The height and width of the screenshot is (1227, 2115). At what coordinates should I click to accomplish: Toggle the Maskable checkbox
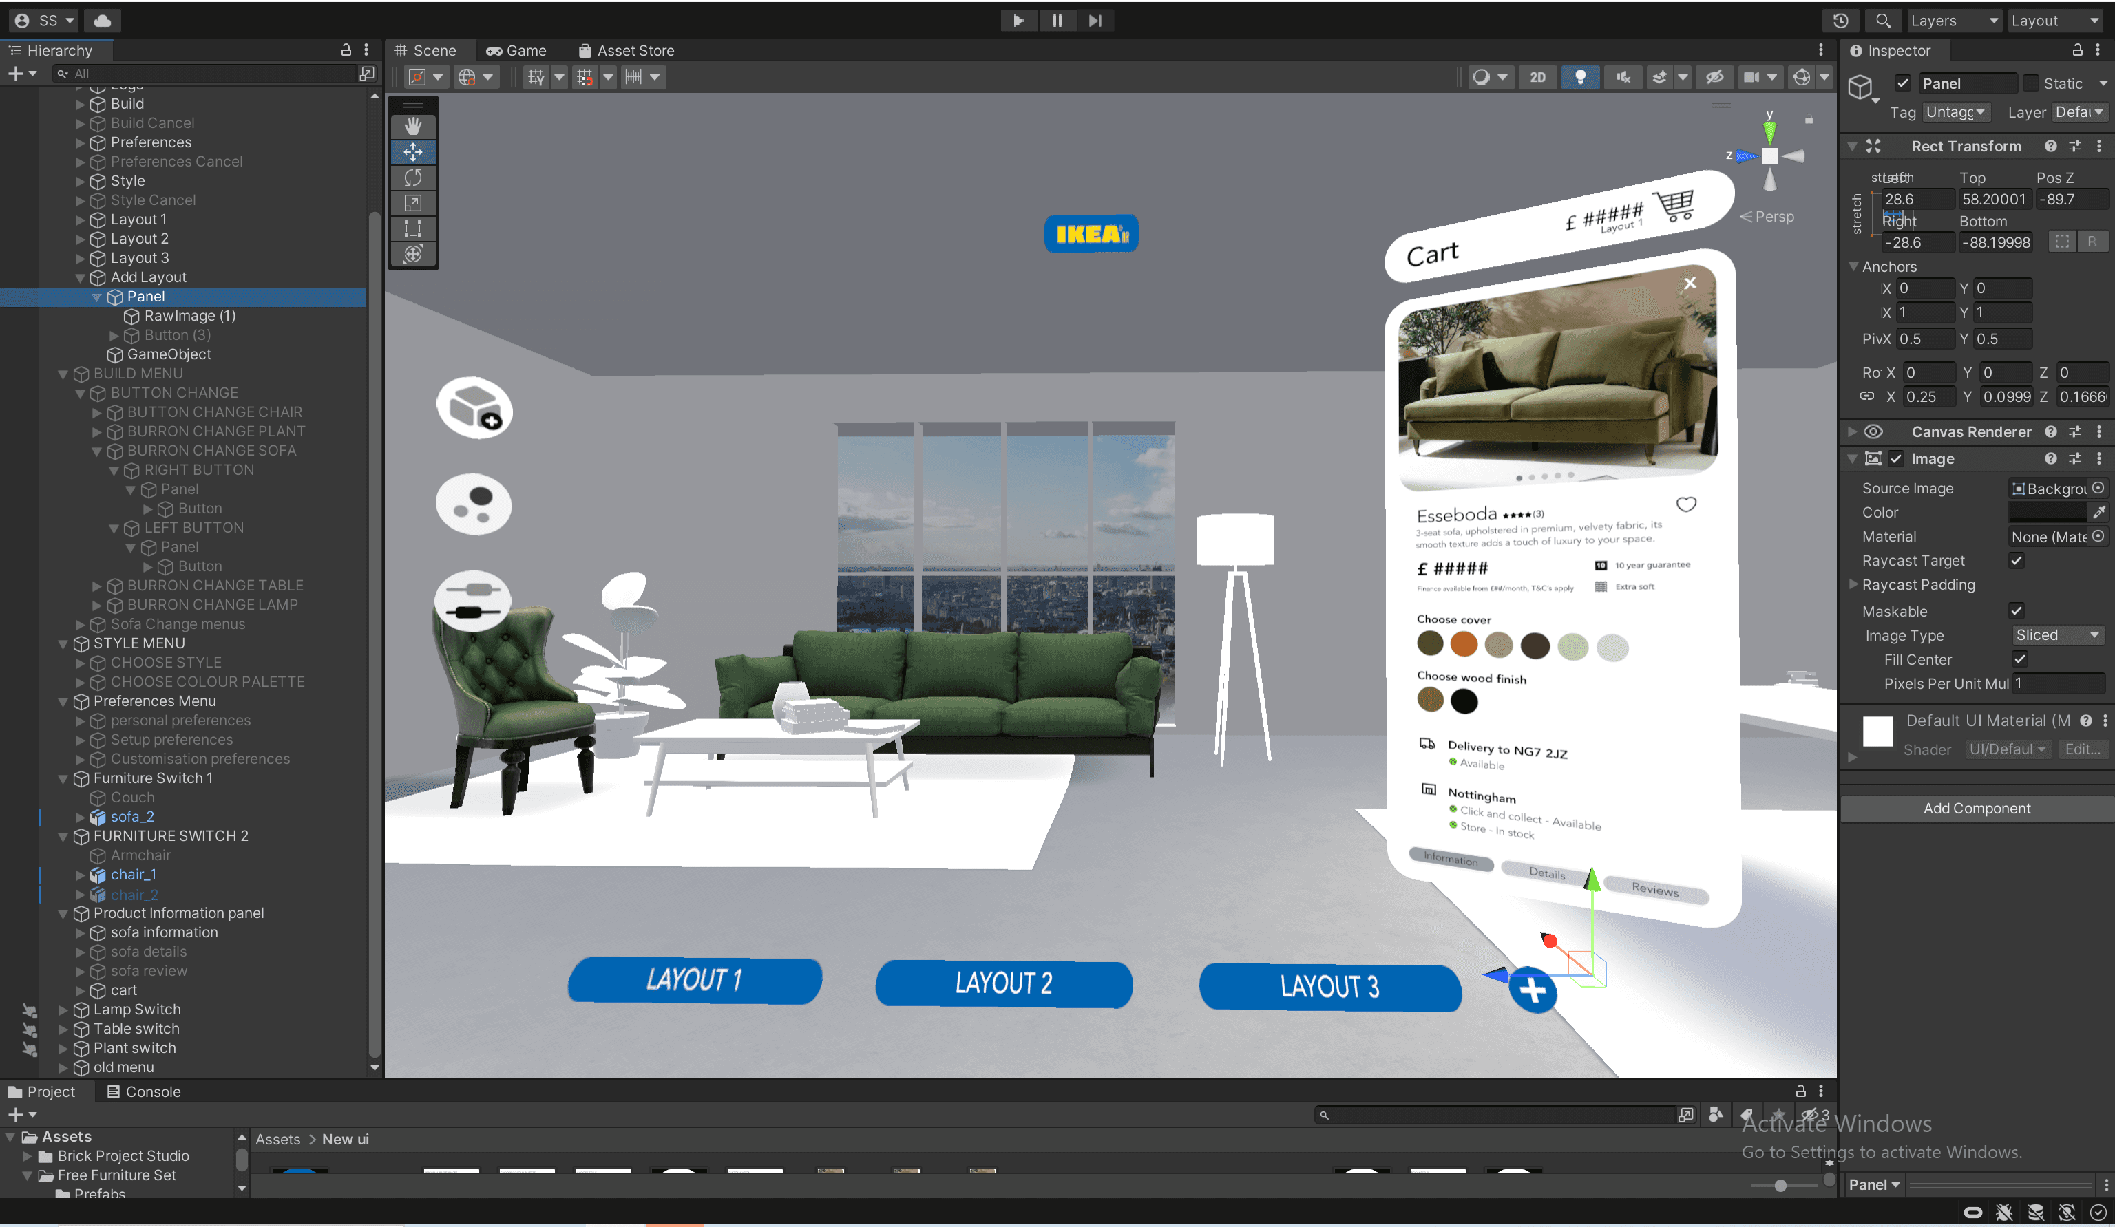point(2016,610)
